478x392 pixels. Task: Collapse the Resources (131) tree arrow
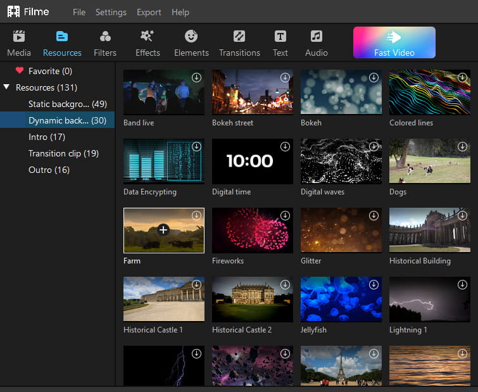[x=6, y=87]
